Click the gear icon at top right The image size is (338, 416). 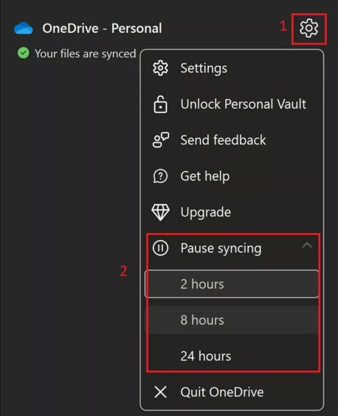[309, 28]
